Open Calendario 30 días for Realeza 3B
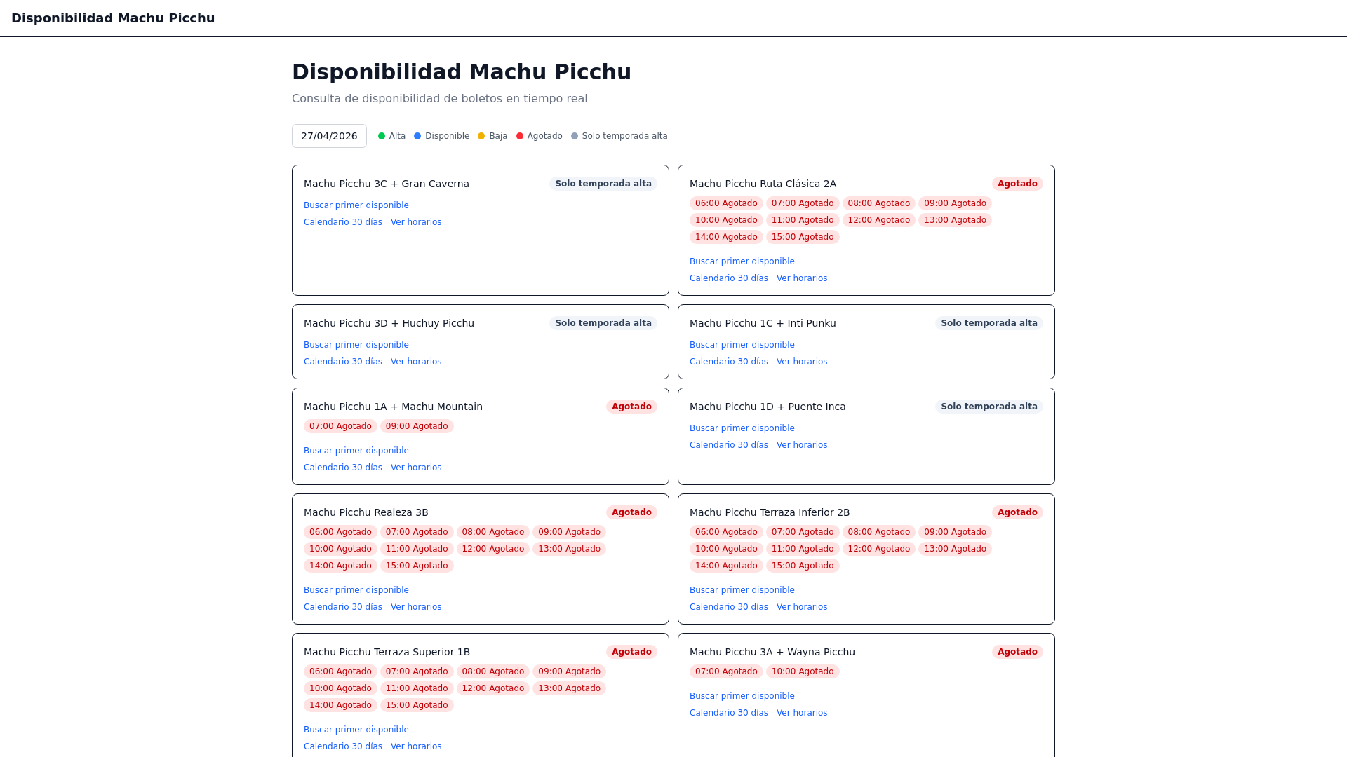 343,607
